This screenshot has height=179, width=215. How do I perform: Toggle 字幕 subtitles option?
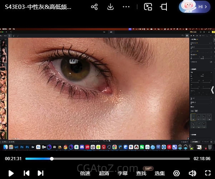[x=122, y=173]
